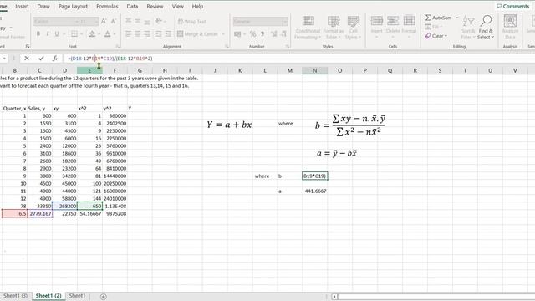Viewport: 535px width, 301px height.
Task: Open the Page Layout tab
Action: tap(73, 6)
